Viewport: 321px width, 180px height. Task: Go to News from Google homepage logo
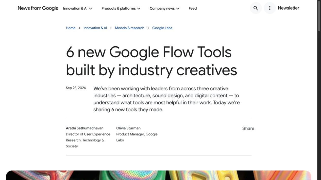[x=38, y=8]
